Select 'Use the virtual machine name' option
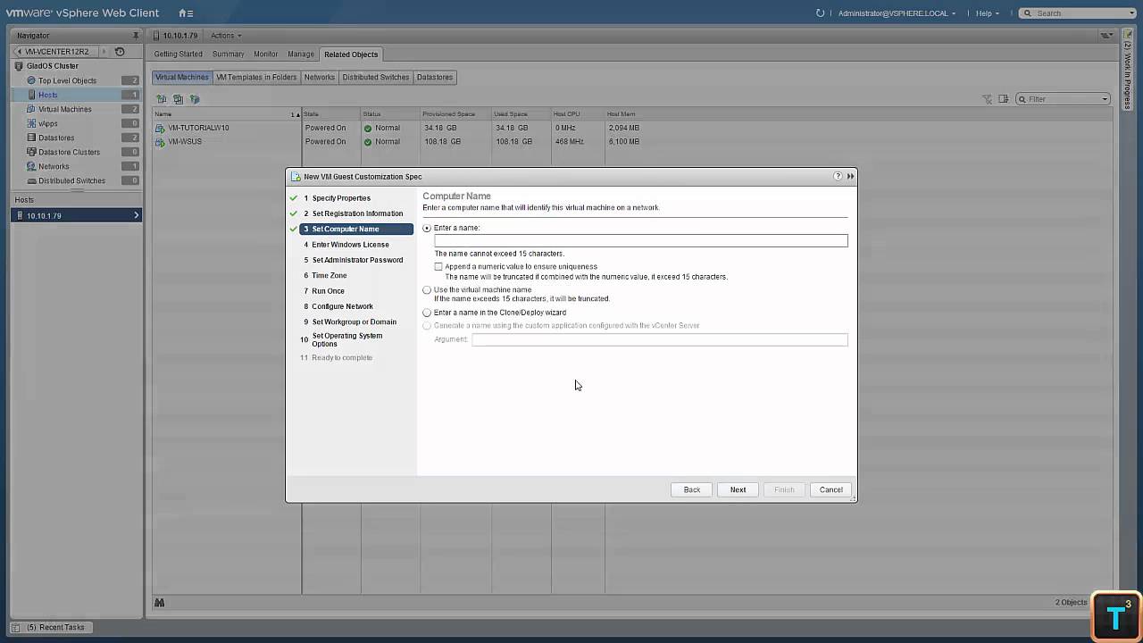This screenshot has width=1143, height=643. [x=427, y=290]
